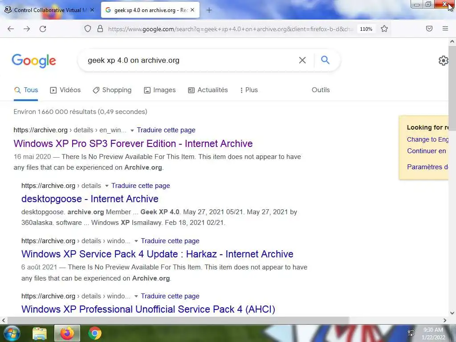Translate the AHCI Service Pack 4 page
Viewport: 456px width, 342px height.
pos(170,296)
